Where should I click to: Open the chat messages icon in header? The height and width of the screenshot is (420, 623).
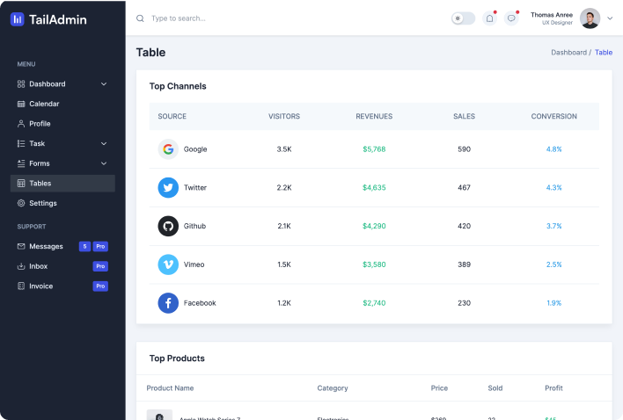(x=511, y=18)
